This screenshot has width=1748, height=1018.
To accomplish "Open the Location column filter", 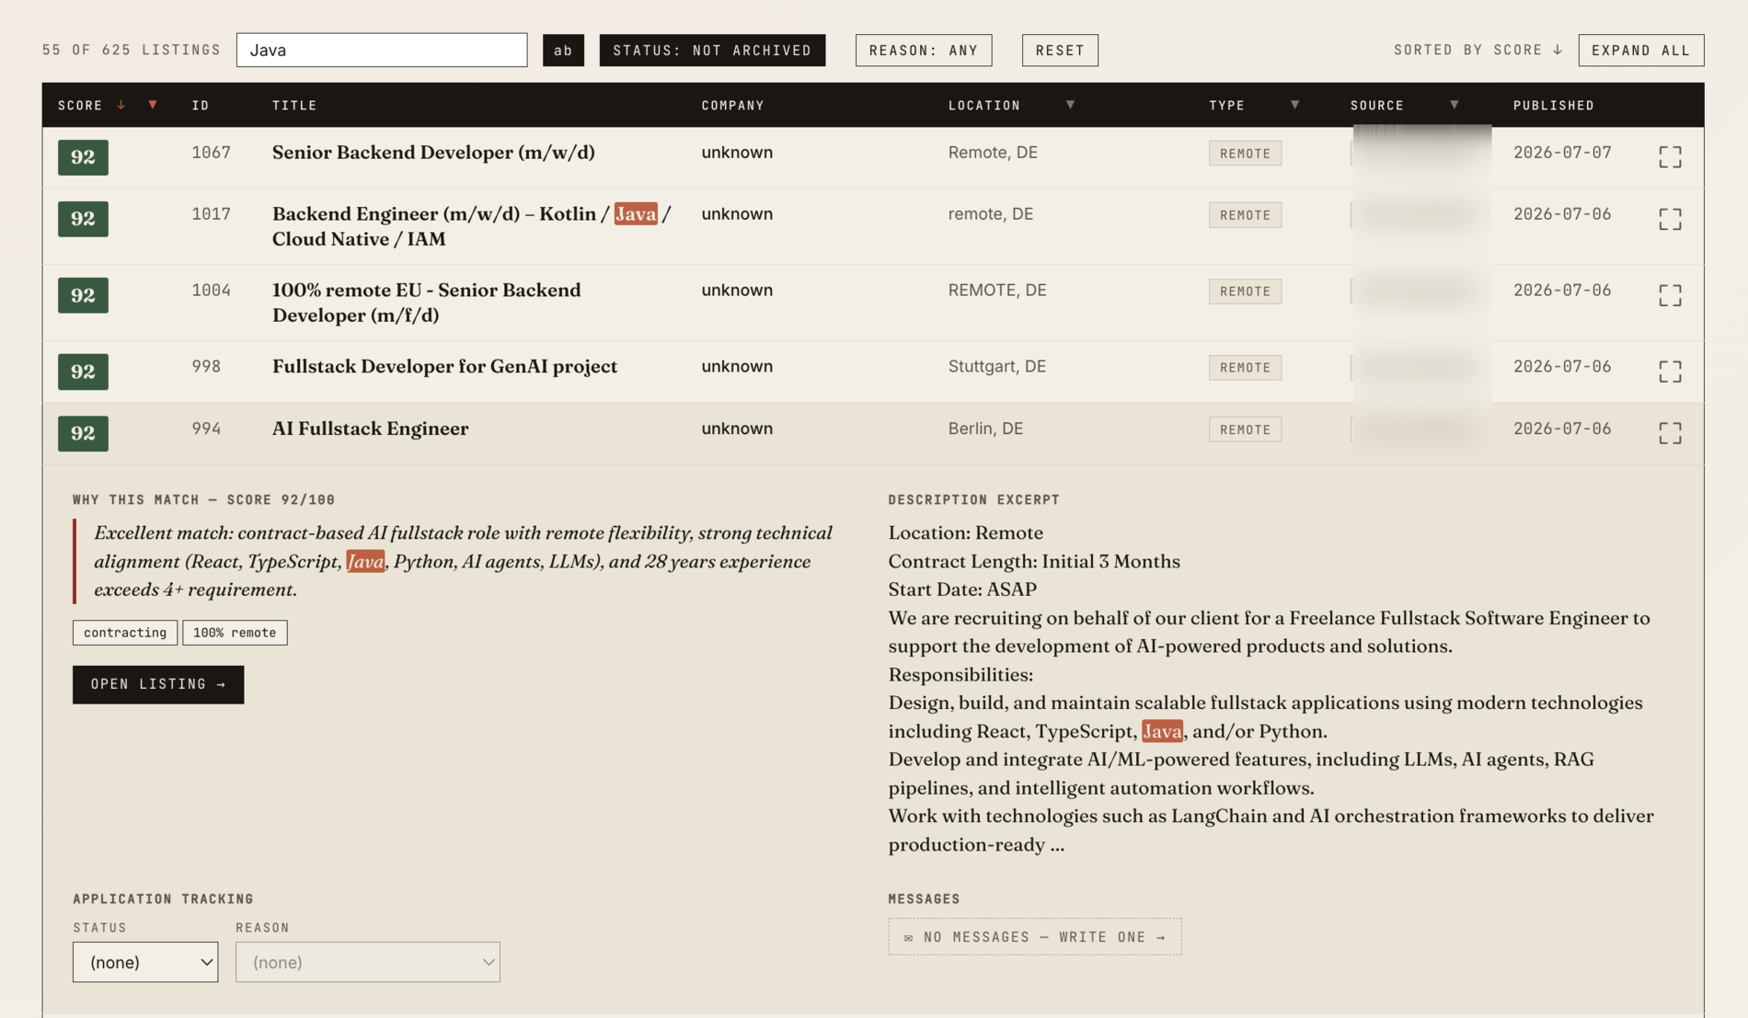I will (1070, 105).
